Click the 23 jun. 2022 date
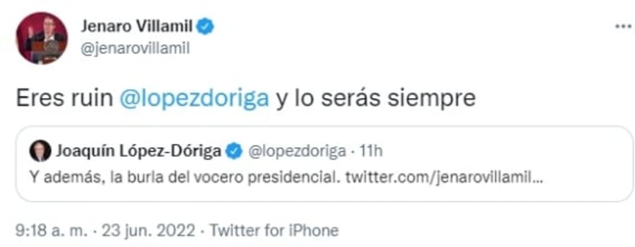The width and height of the screenshot is (635, 247). point(148,230)
